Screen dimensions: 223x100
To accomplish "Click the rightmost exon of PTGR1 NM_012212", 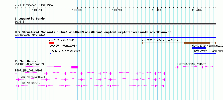I will 164,86.
